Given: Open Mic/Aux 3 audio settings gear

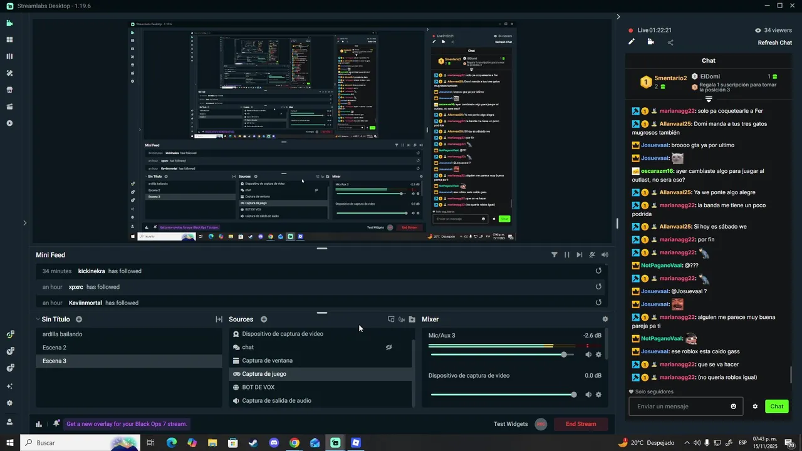Looking at the screenshot, I should point(598,355).
